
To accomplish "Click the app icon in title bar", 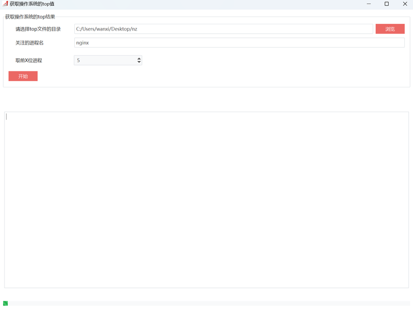I will pyautogui.click(x=5, y=4).
